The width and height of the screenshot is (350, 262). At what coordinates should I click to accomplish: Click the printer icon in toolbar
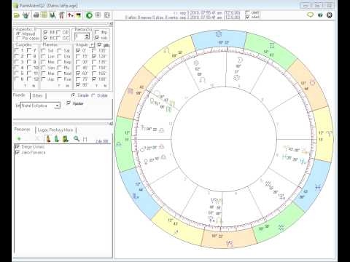click(x=36, y=15)
